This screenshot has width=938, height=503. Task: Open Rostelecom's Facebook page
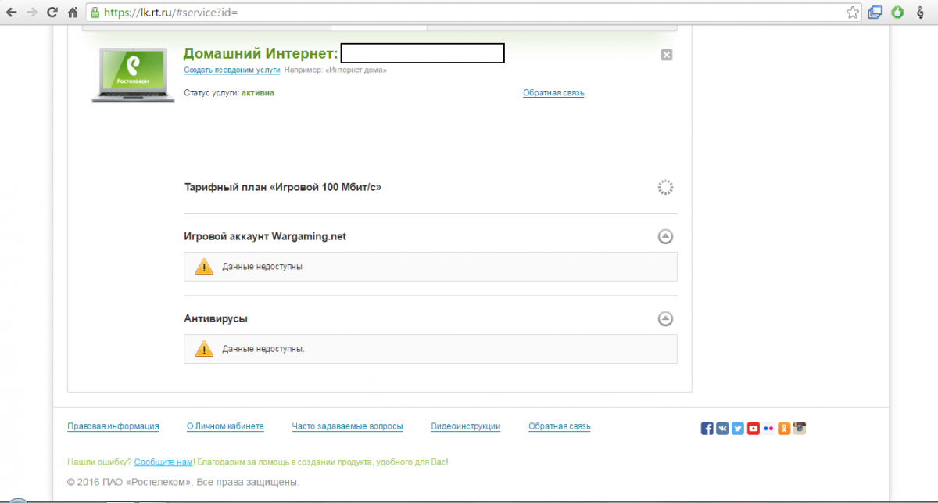[707, 428]
